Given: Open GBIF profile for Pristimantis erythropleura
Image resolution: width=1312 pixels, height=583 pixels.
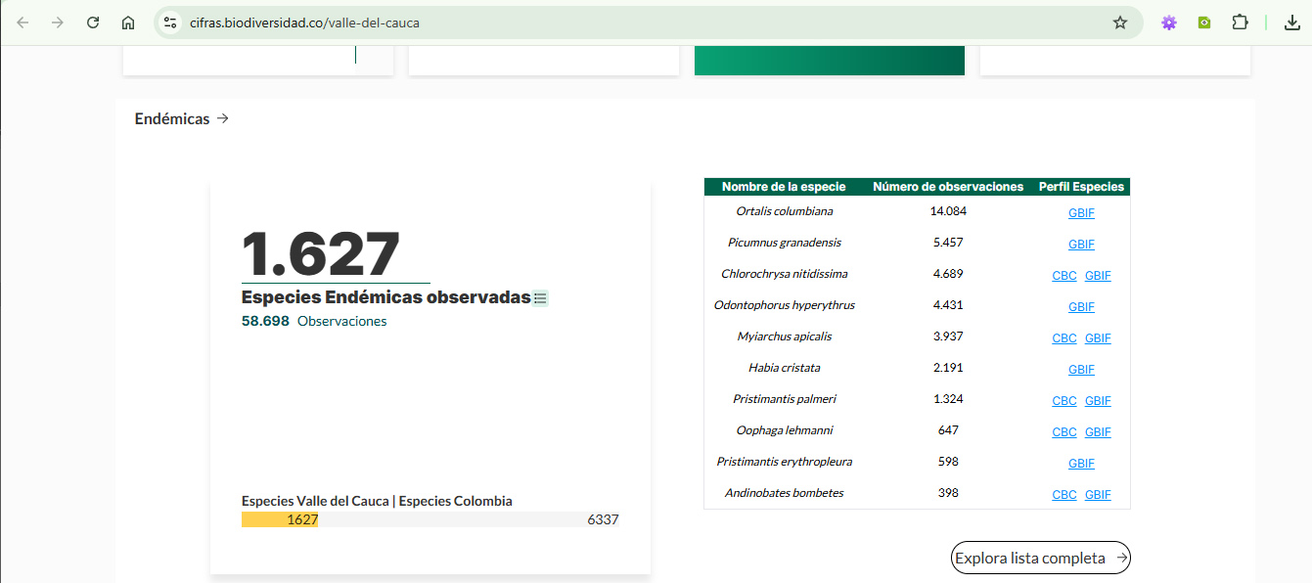Looking at the screenshot, I should (x=1081, y=464).
